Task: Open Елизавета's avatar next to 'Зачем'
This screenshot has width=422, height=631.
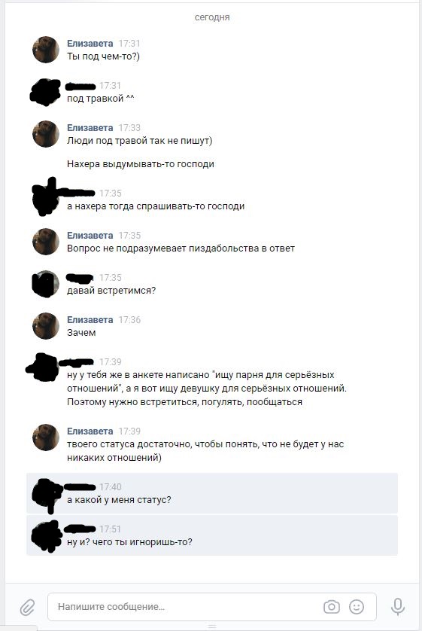Action: pyautogui.click(x=46, y=326)
